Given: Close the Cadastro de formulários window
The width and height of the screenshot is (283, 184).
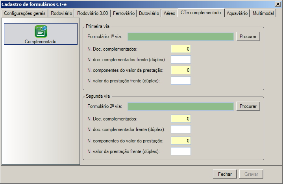Looking at the screenshot, I should coord(278,4).
